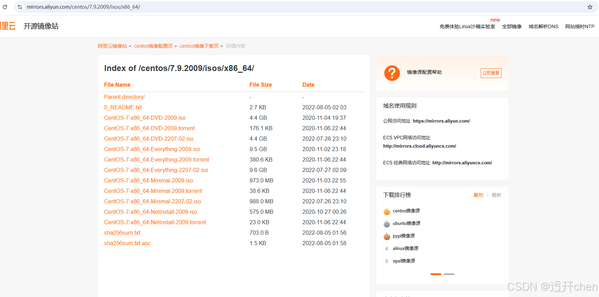599x297 pixels.
Task: Download CentOS-7-x86_64-Everything-2207-02.iso
Action: pyautogui.click(x=156, y=170)
